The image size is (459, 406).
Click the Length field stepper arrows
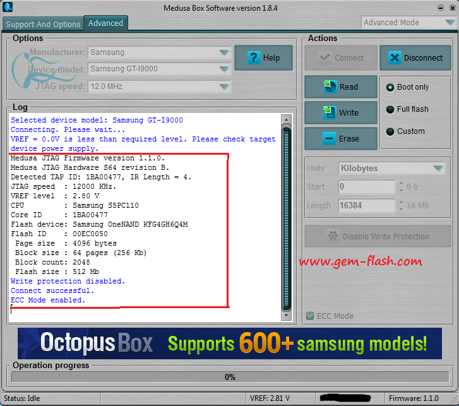pos(401,205)
